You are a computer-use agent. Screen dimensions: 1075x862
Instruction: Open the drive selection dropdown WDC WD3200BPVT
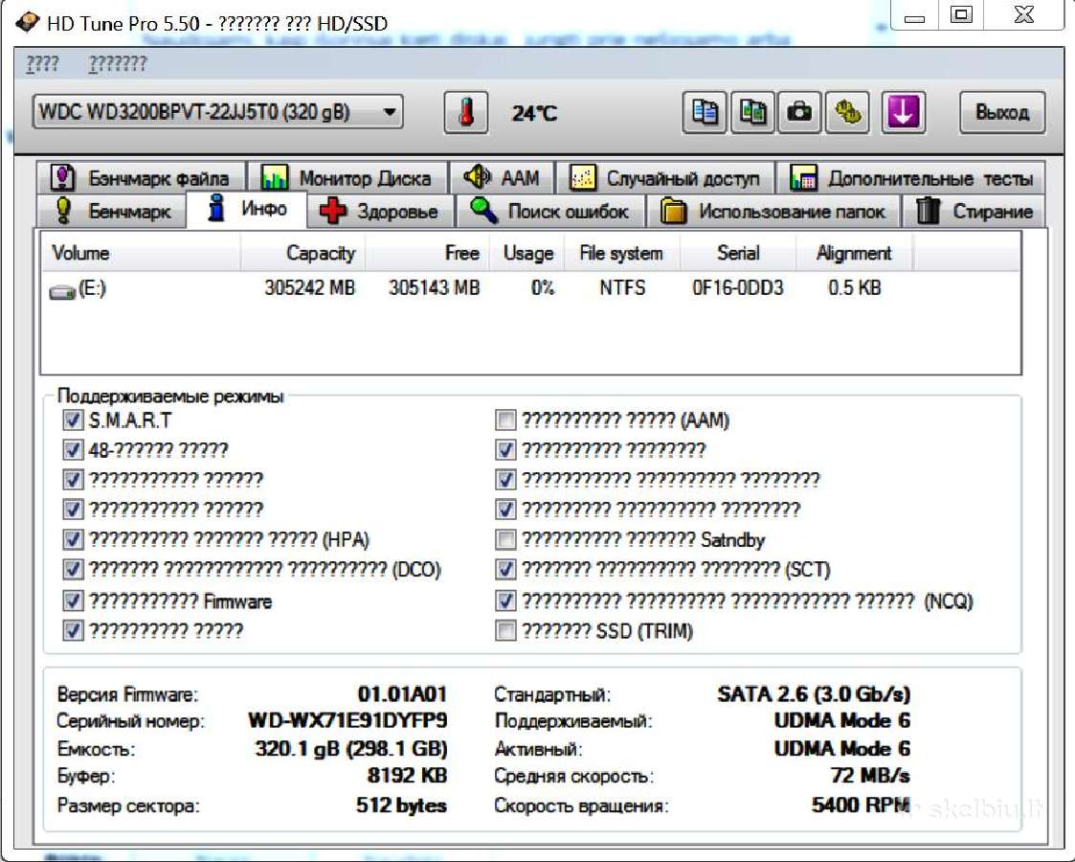[x=217, y=112]
